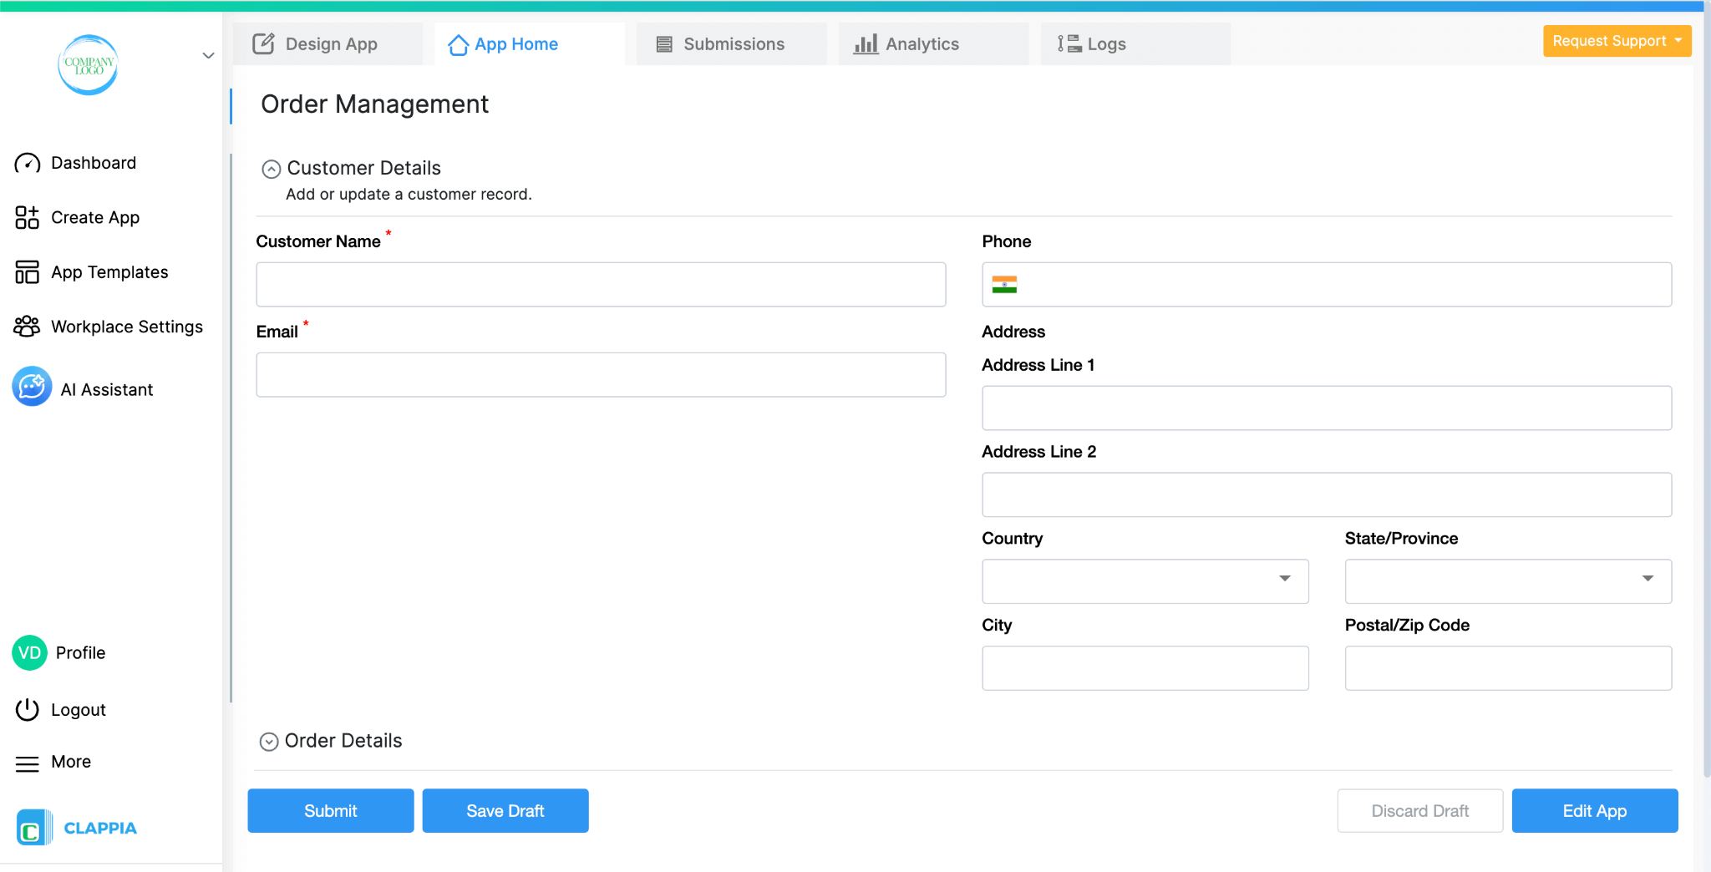
Task: Select the Create App sidebar icon
Action: 26,217
